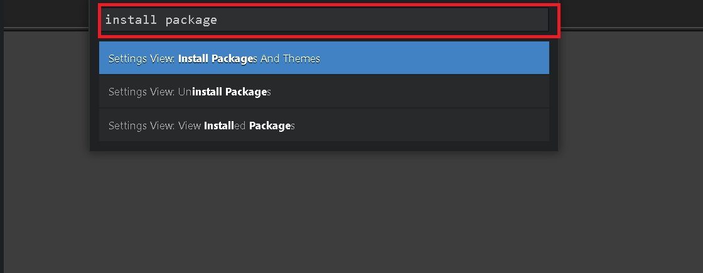Run View Installed Packages command

(x=324, y=126)
